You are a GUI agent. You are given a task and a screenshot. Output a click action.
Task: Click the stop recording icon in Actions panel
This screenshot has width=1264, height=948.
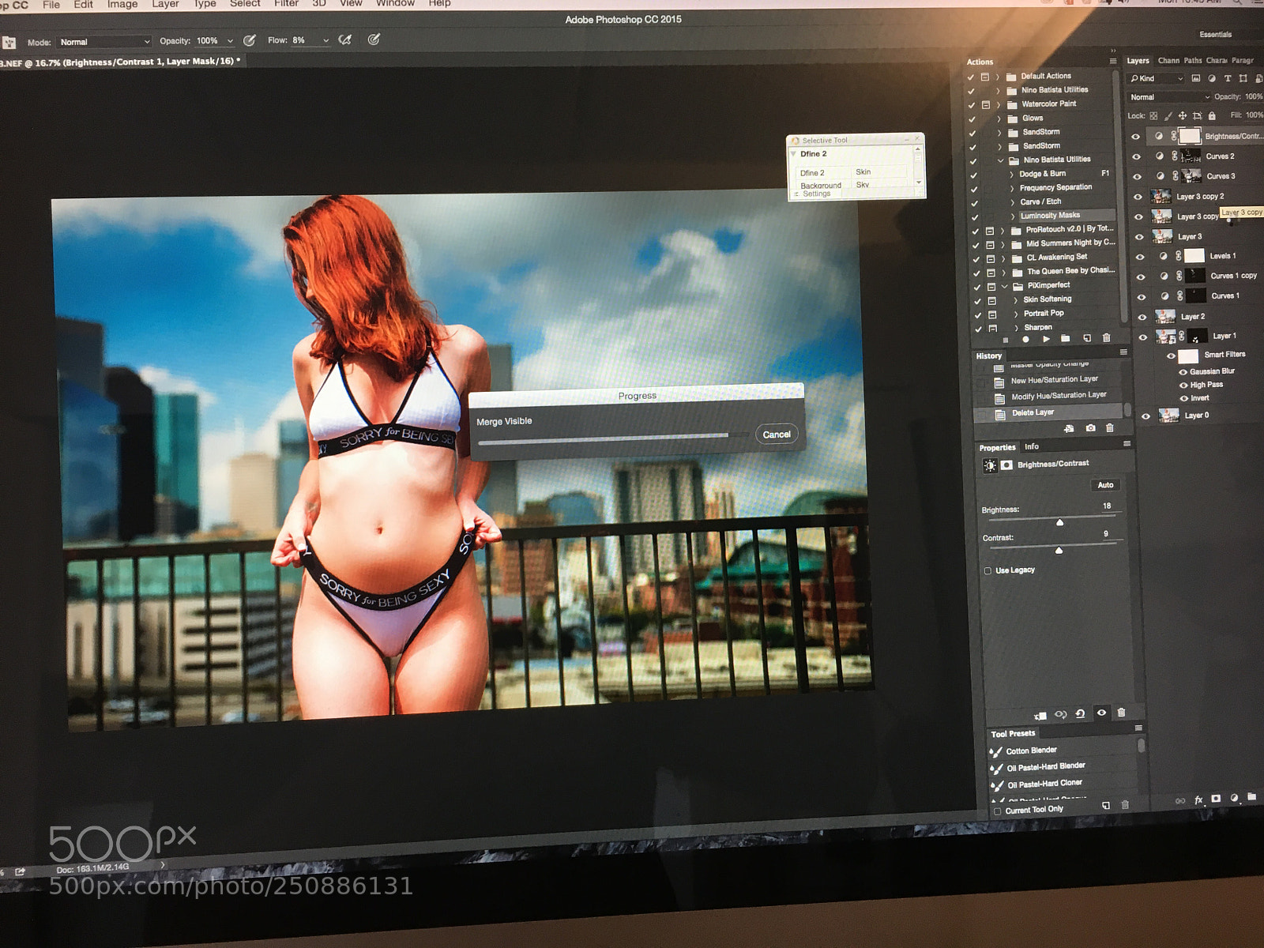pos(1006,340)
